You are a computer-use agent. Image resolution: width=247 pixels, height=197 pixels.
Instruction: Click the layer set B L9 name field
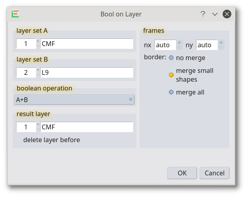(x=87, y=72)
